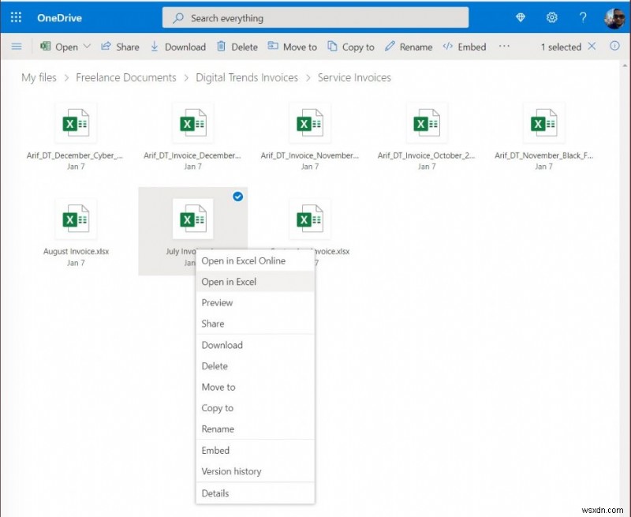The height and width of the screenshot is (517, 631).
Task: Open the information pane icon
Action: click(x=614, y=47)
